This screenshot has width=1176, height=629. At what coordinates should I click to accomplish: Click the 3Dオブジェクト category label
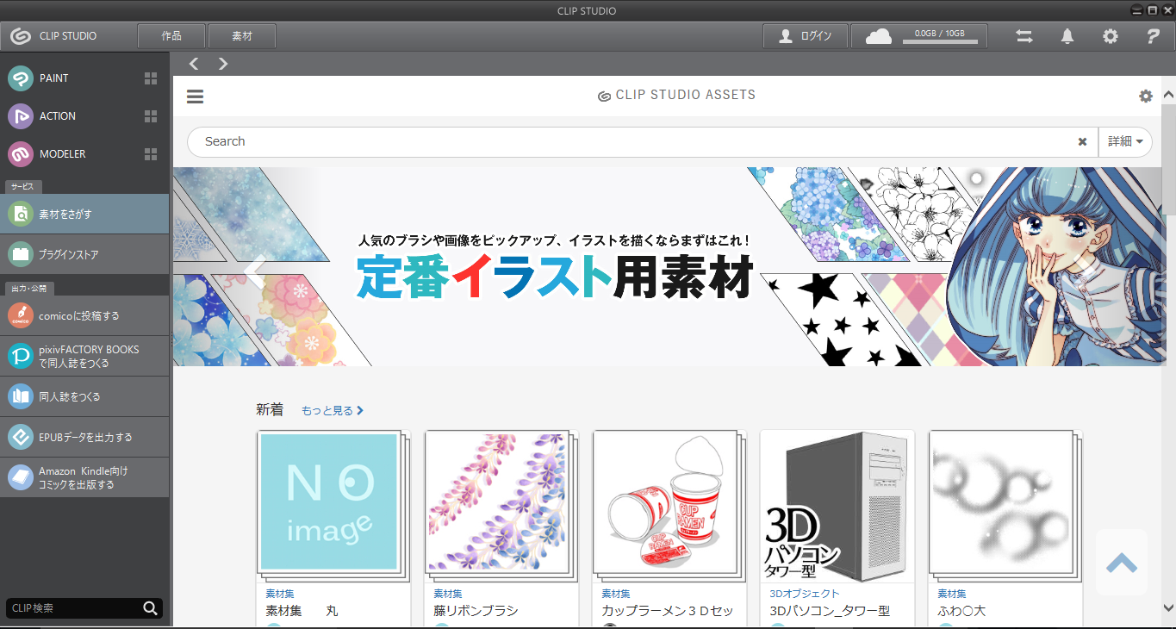tap(805, 594)
